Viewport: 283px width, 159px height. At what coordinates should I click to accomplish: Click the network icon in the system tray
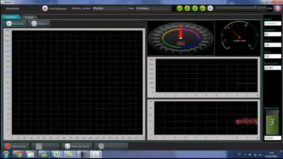pyautogui.click(x=260, y=155)
